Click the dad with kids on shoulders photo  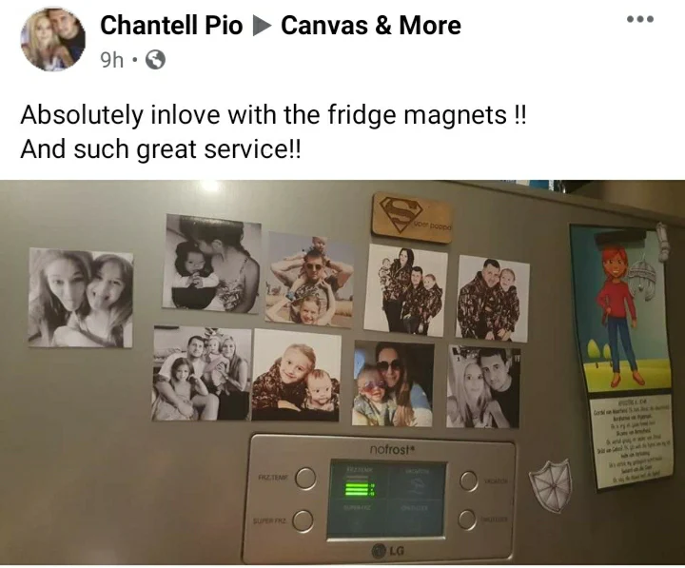309,280
